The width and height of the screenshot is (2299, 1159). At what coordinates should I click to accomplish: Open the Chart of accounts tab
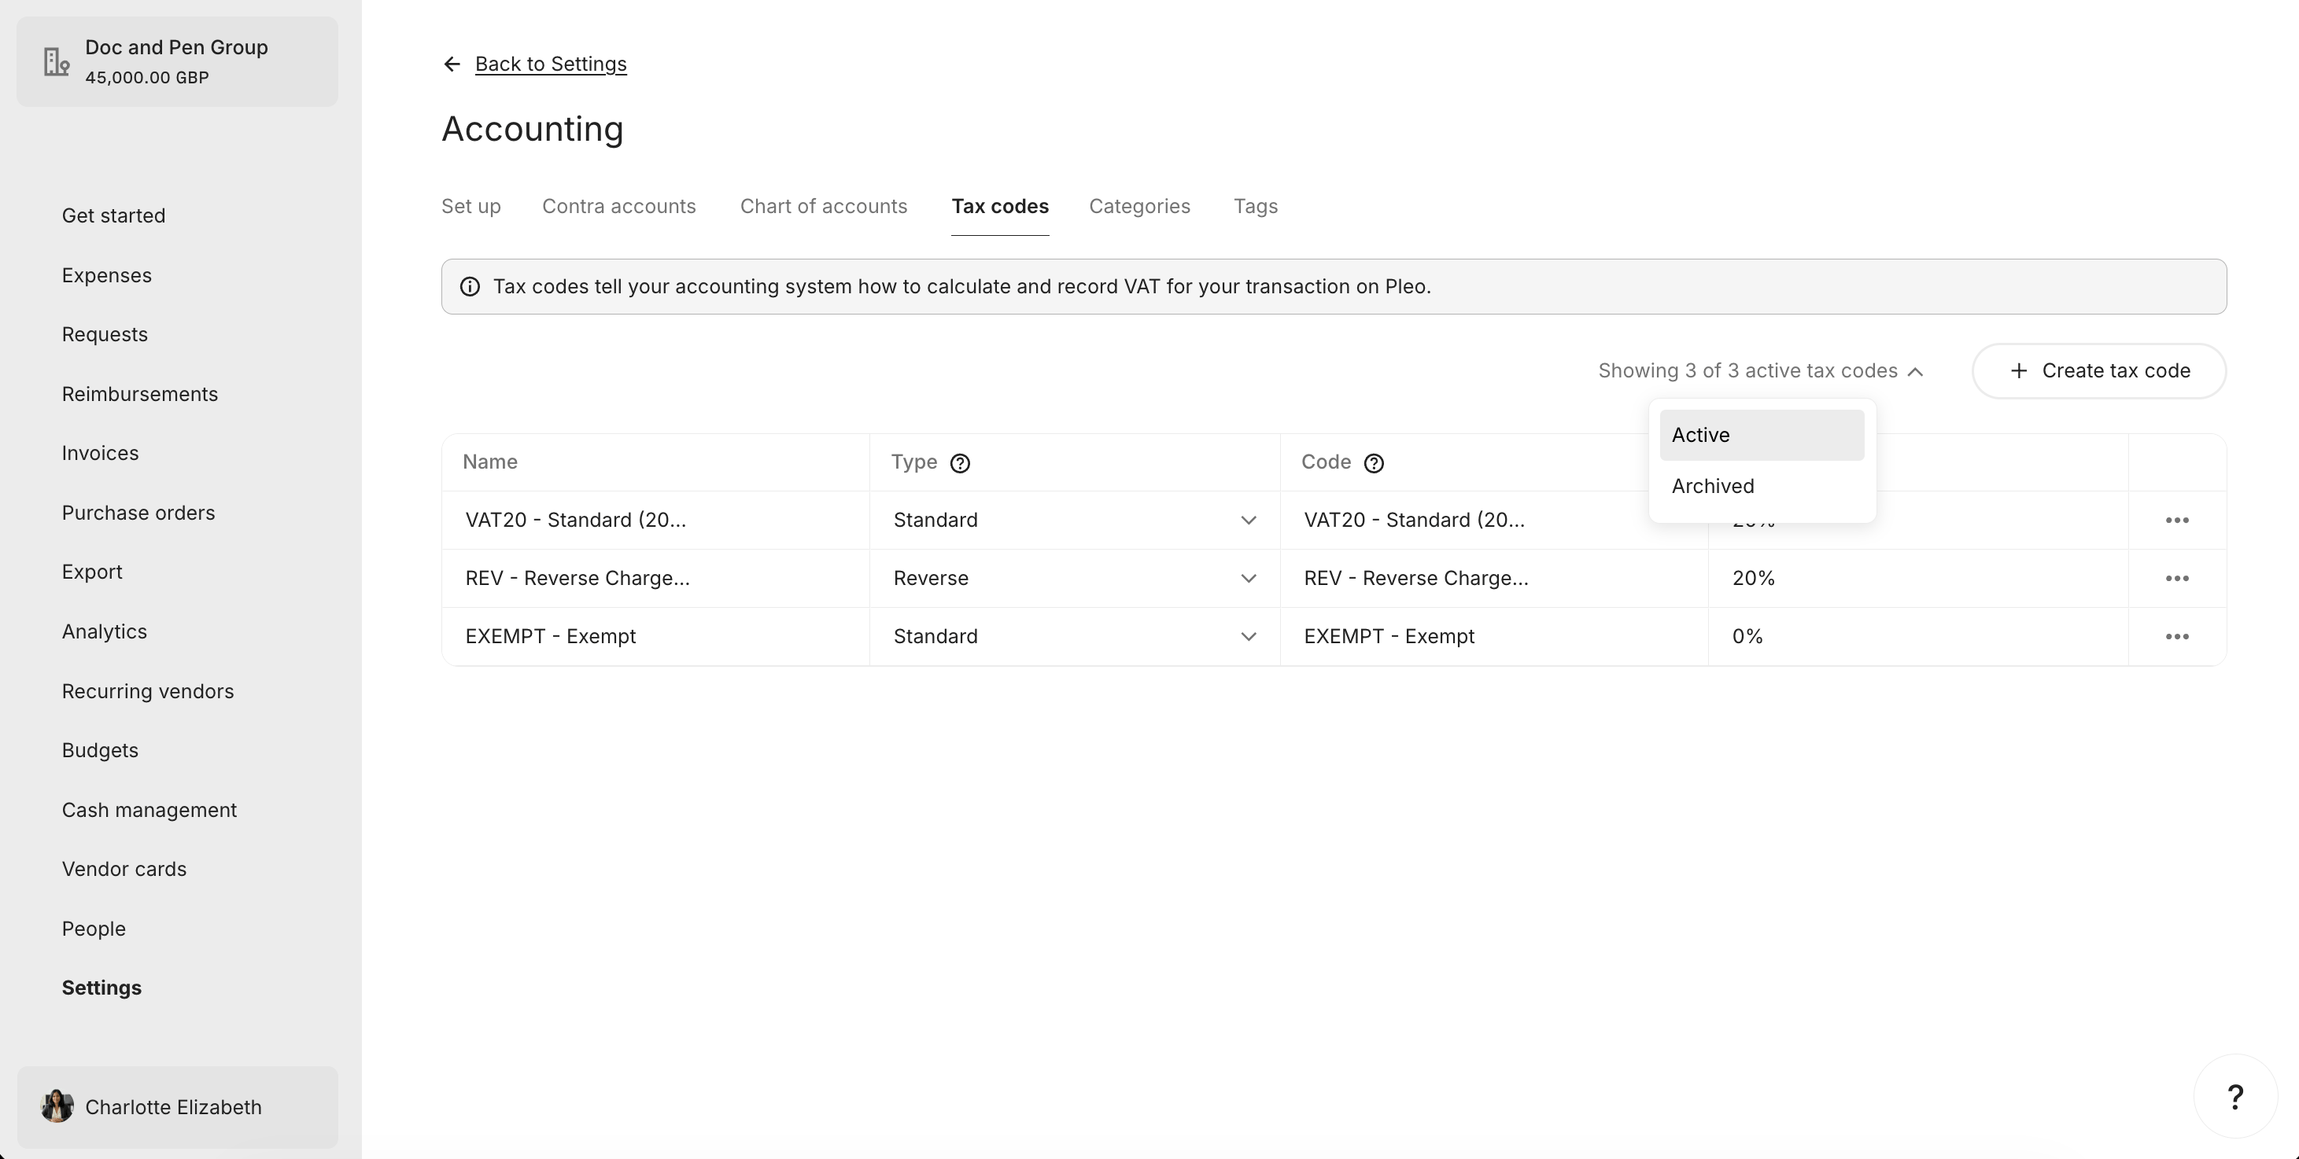[823, 206]
